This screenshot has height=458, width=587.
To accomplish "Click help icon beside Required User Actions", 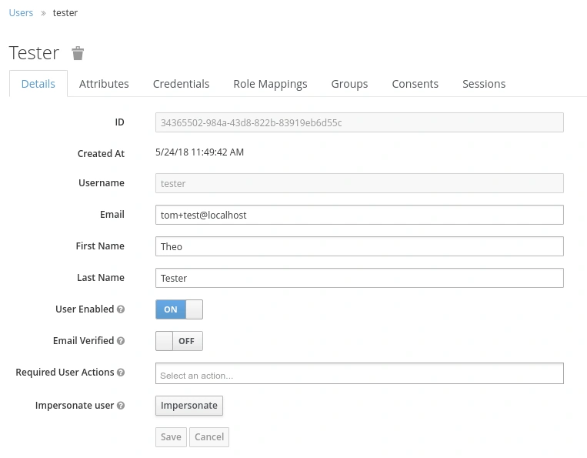I will (x=121, y=373).
